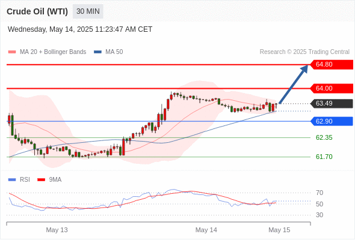Viewport: 355px width, 240px height.
Task: Click the blue upward forecast arrow
Action: [294, 84]
